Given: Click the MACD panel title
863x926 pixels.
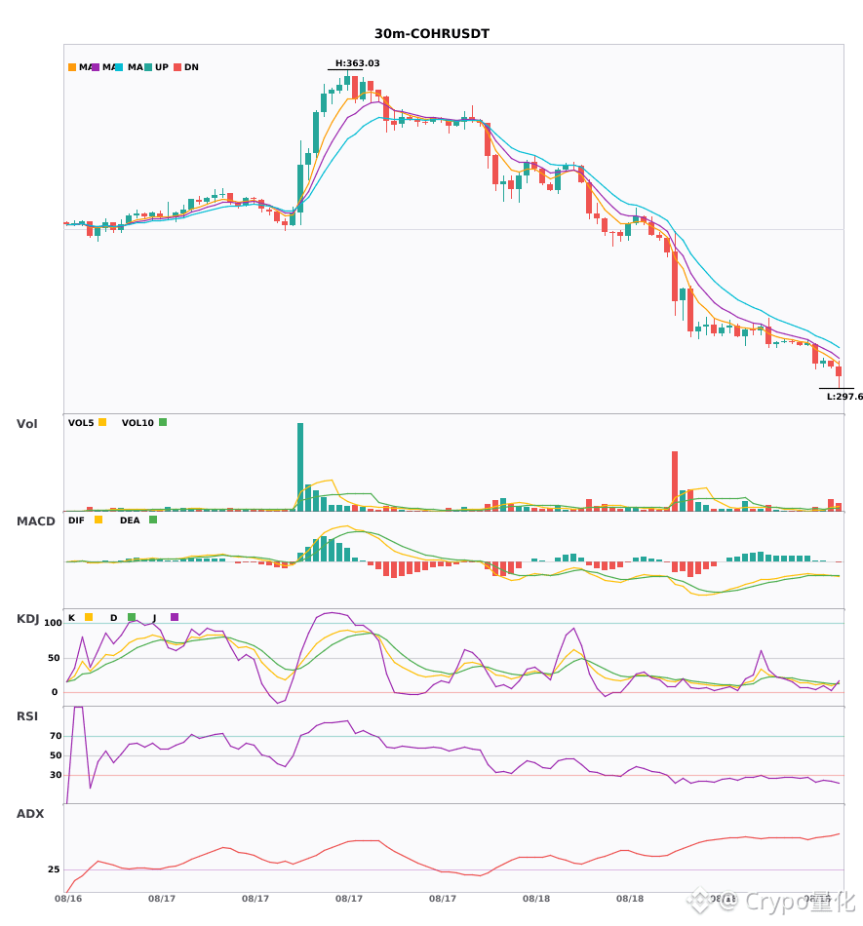Looking at the screenshot, I should (35, 521).
